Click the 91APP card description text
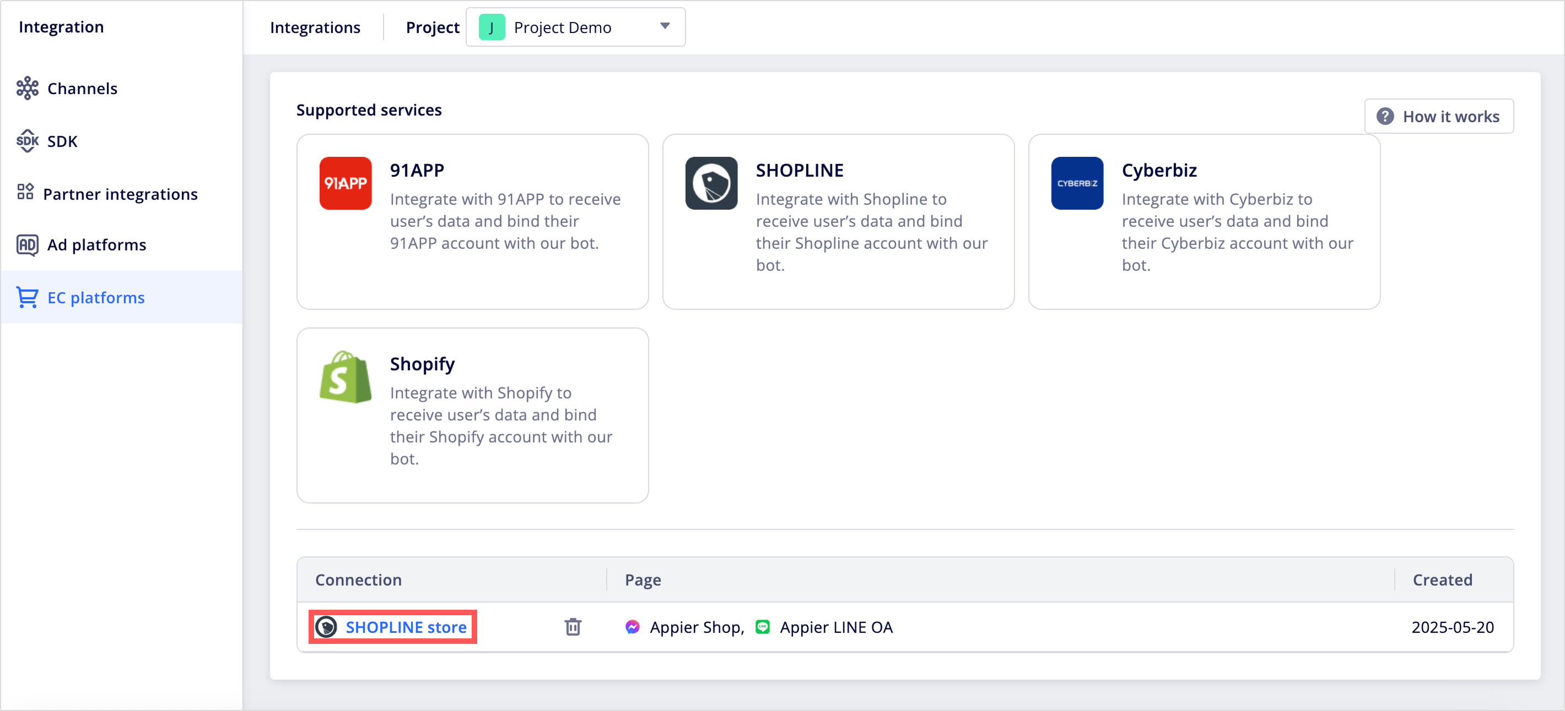The height and width of the screenshot is (711, 1565). [x=505, y=221]
